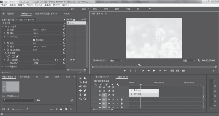The width and height of the screenshot is (219, 116).
Task: Go to the In point in program monitor
Action: [x=143, y=71]
